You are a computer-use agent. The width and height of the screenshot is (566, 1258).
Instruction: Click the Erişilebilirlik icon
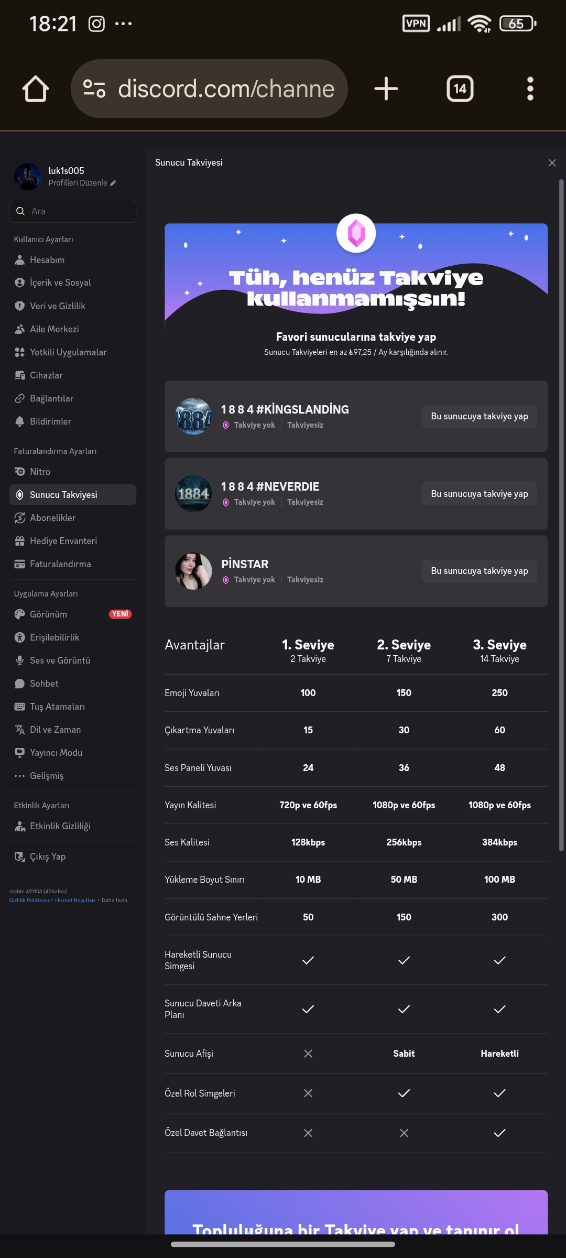pyautogui.click(x=19, y=637)
